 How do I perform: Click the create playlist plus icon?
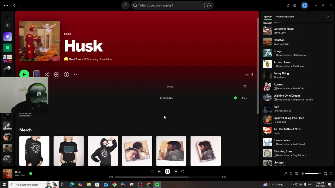click(x=7, y=25)
